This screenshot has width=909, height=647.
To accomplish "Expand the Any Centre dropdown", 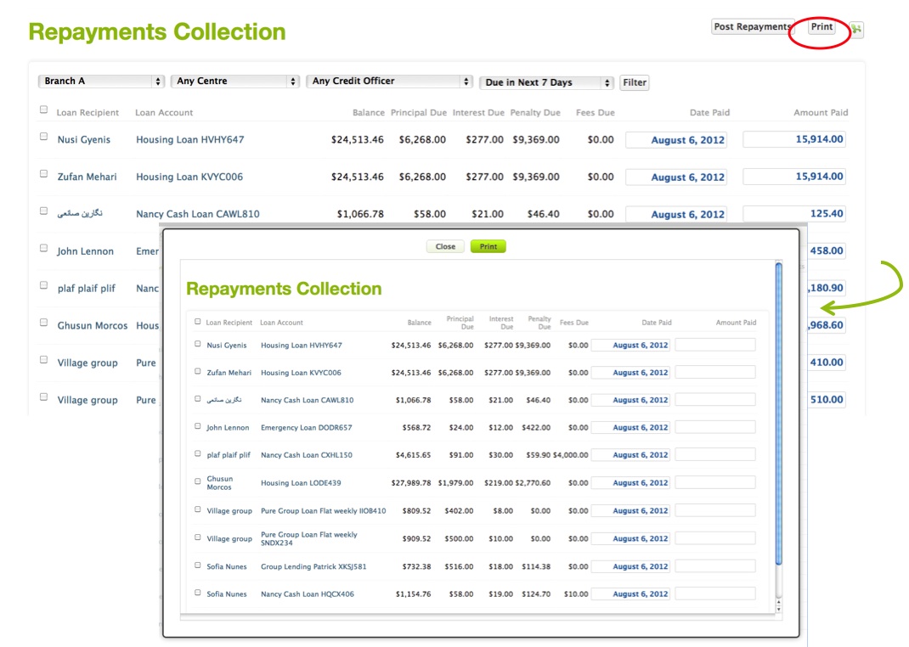I will tap(235, 82).
